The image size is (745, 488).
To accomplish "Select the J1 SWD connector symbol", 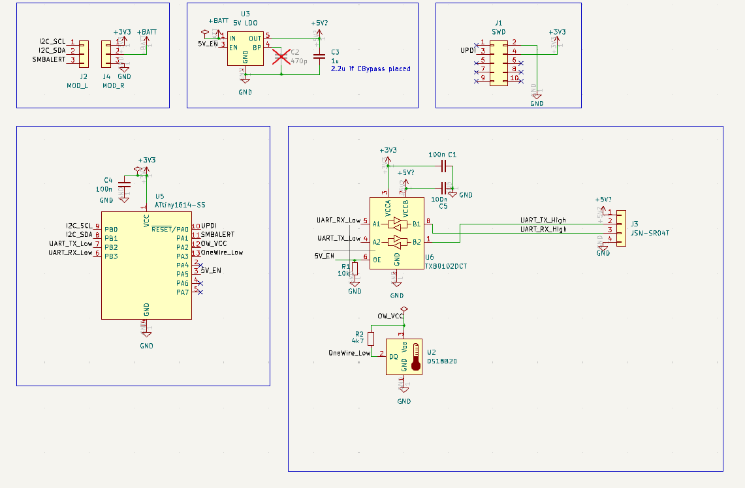I will (498, 63).
